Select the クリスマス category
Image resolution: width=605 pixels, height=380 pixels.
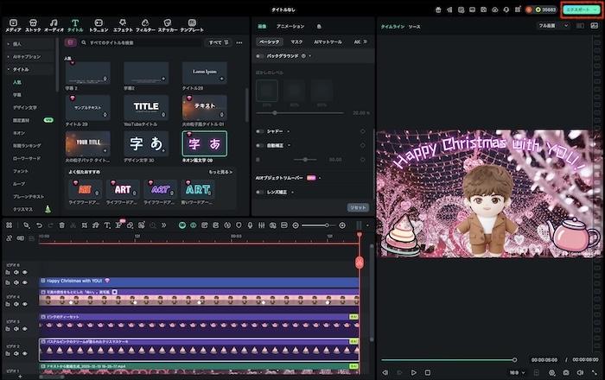click(23, 209)
